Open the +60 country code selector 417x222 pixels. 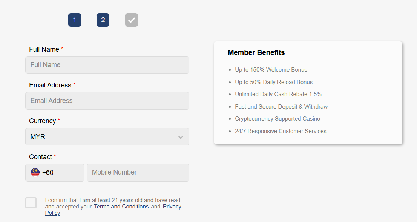[x=55, y=173]
